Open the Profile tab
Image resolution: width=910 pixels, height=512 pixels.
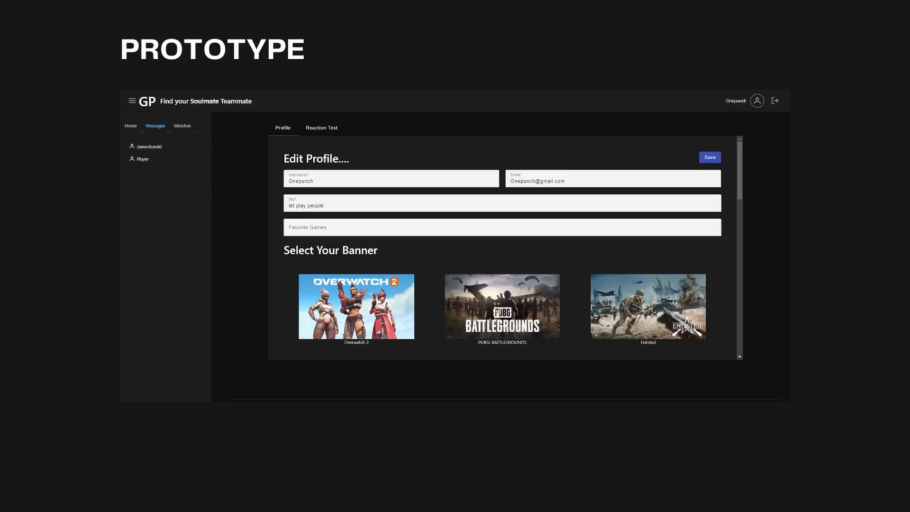pyautogui.click(x=283, y=128)
